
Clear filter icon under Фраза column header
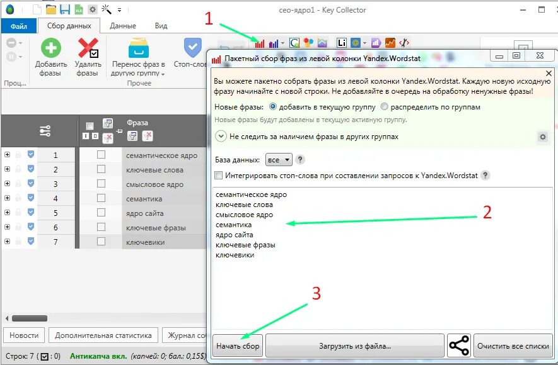[148, 136]
